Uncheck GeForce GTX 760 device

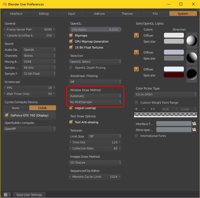(x=7, y=115)
